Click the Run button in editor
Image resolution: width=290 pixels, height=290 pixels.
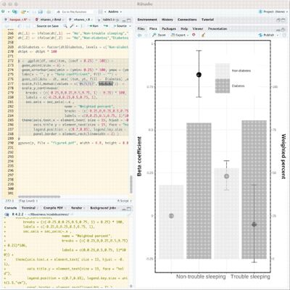pos(94,26)
